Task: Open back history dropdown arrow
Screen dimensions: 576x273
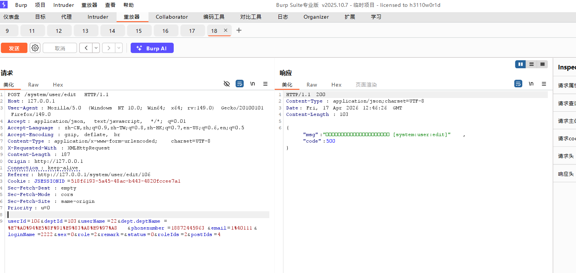Action: (96, 48)
